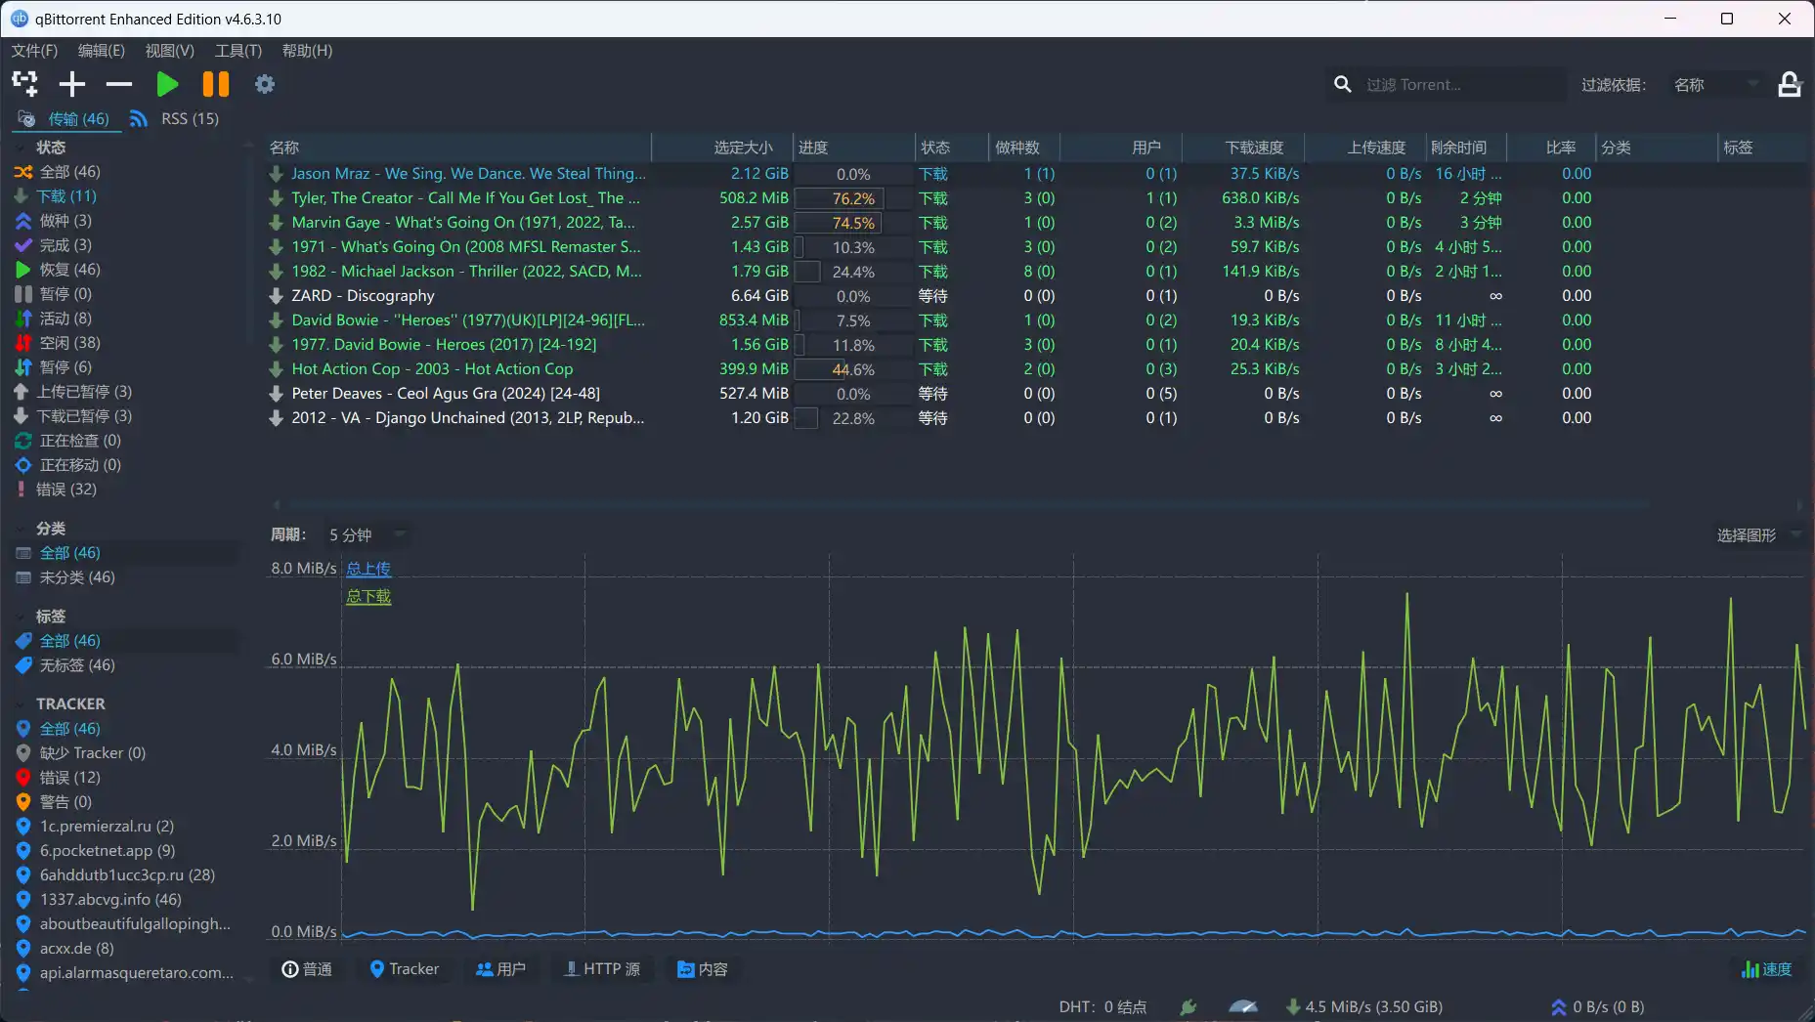The image size is (1815, 1022).
Task: Switch to the Transfers (46) tab
Action: pos(65,118)
